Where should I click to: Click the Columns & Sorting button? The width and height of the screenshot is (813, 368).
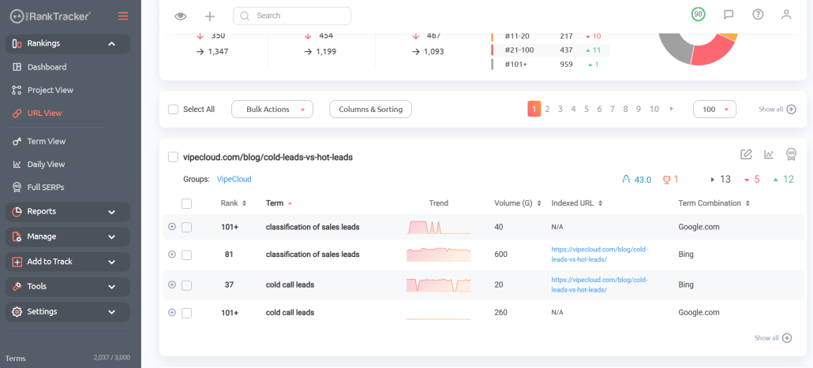click(370, 110)
